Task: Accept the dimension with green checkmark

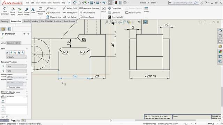Action: click(2, 38)
